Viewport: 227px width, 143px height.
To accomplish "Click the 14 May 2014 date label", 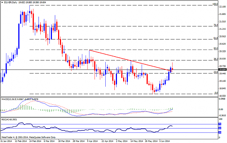I will (x=137, y=141).
